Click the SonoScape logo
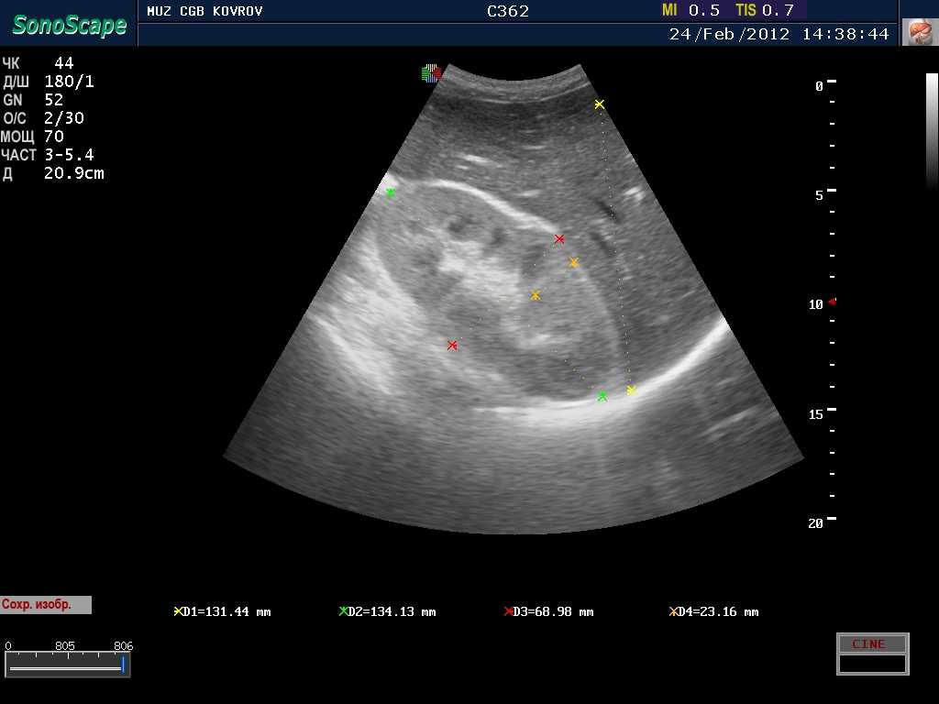The height and width of the screenshot is (704, 939). [69, 26]
